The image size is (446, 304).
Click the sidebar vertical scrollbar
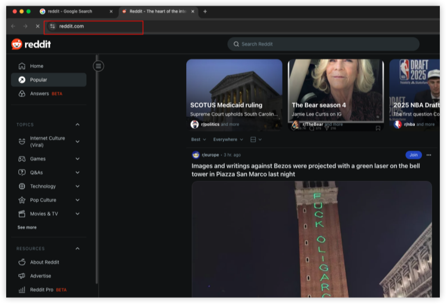click(96, 170)
